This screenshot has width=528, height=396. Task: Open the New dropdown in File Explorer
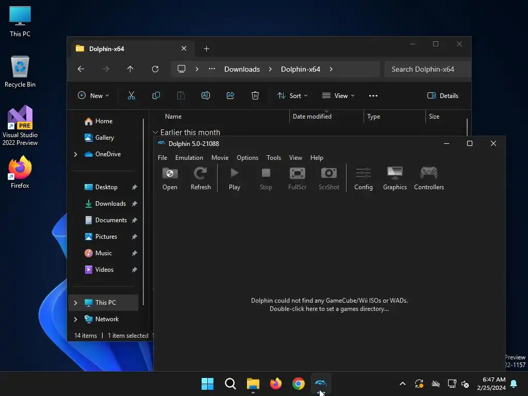(x=93, y=95)
